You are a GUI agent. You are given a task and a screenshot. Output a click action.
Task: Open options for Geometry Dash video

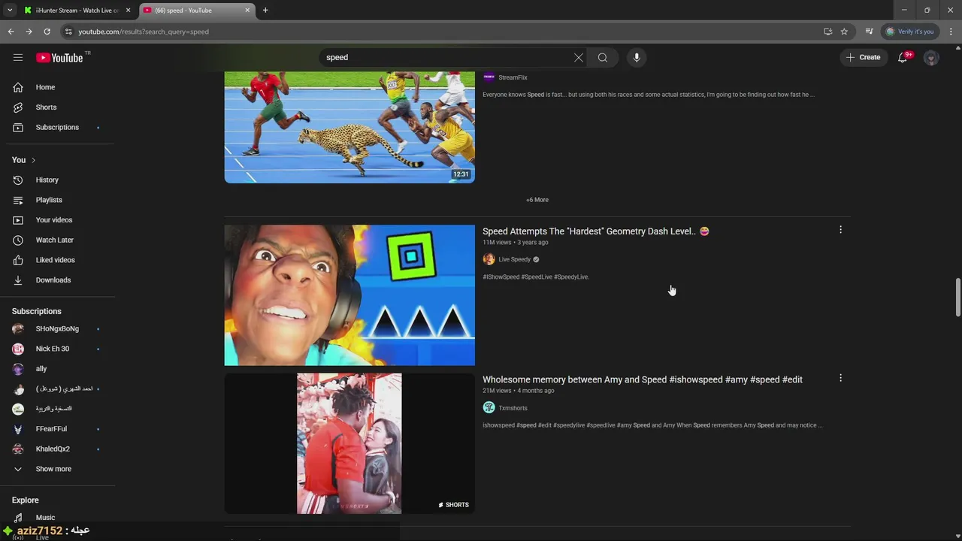840,230
